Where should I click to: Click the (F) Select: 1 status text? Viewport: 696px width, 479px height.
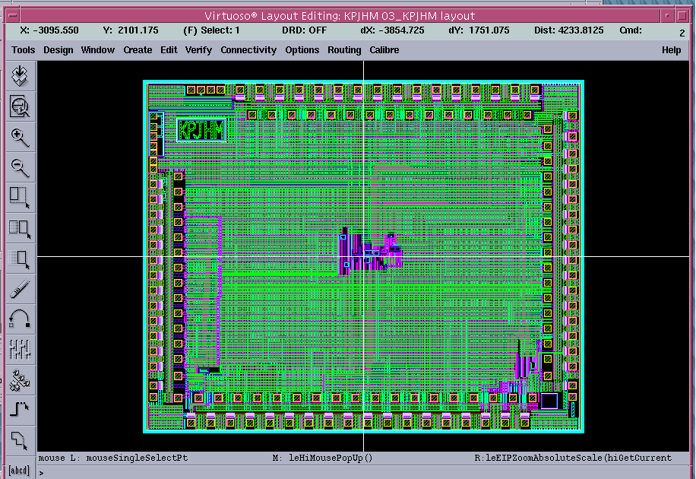click(211, 30)
